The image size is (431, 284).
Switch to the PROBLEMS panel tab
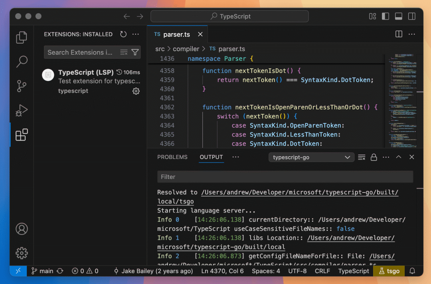[x=172, y=157]
